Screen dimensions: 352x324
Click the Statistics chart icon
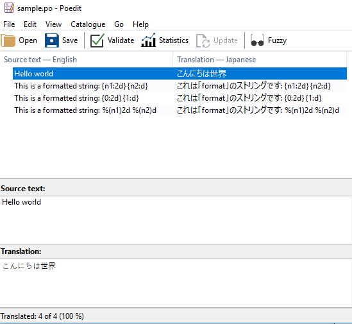pos(148,40)
